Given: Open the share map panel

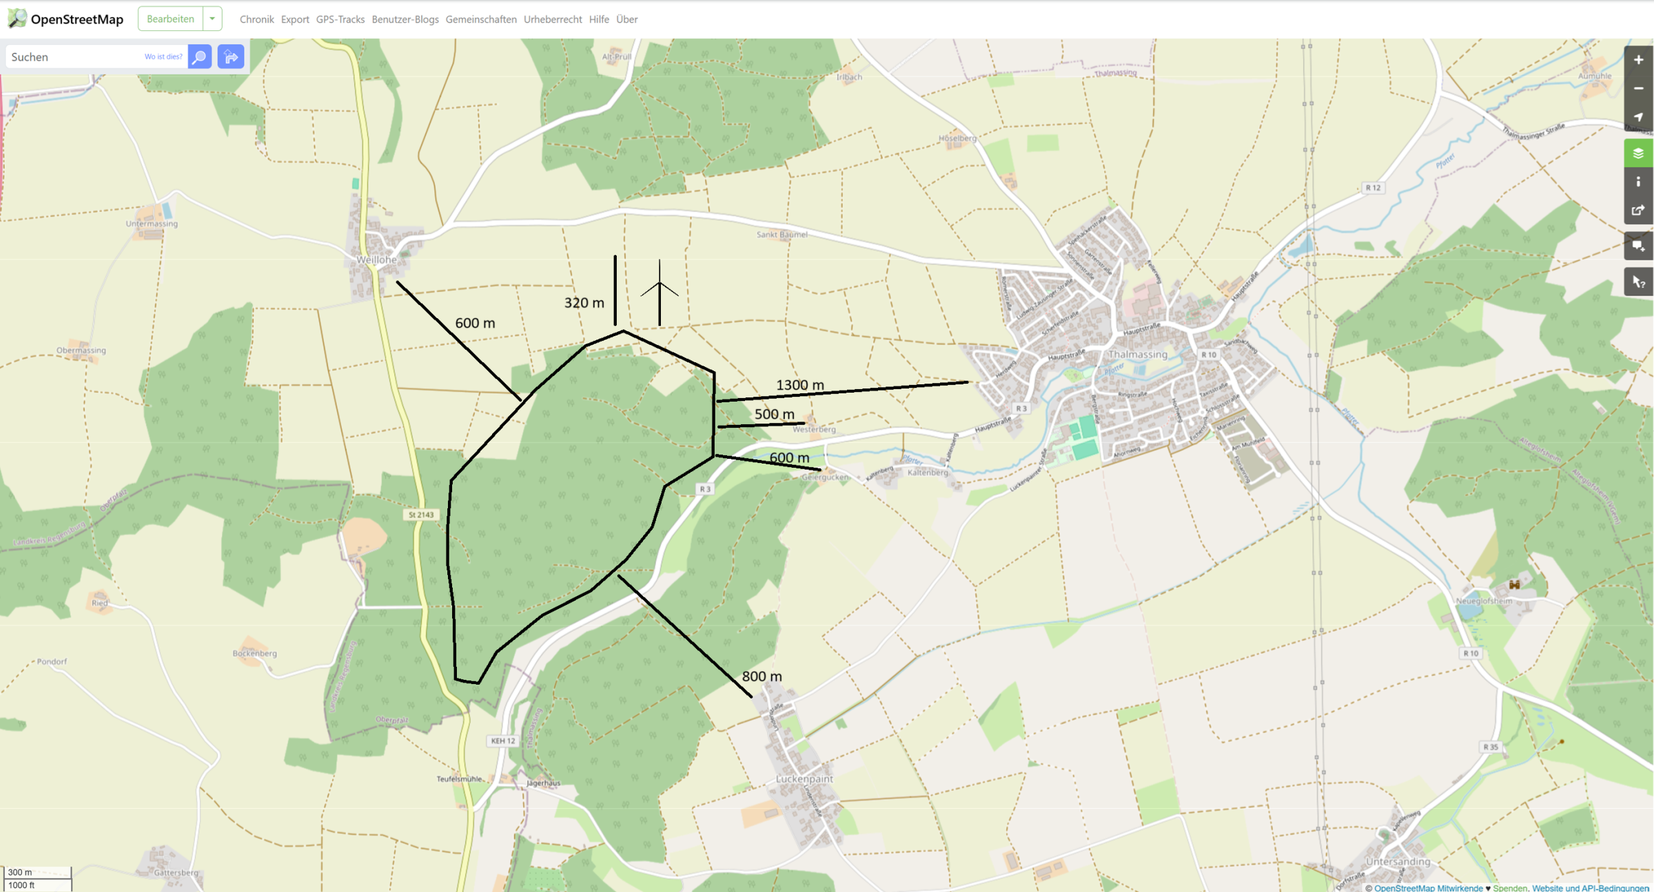Looking at the screenshot, I should click(1638, 210).
